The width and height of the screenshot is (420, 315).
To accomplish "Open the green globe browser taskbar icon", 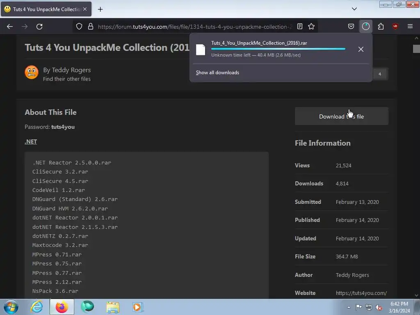I will (87, 307).
